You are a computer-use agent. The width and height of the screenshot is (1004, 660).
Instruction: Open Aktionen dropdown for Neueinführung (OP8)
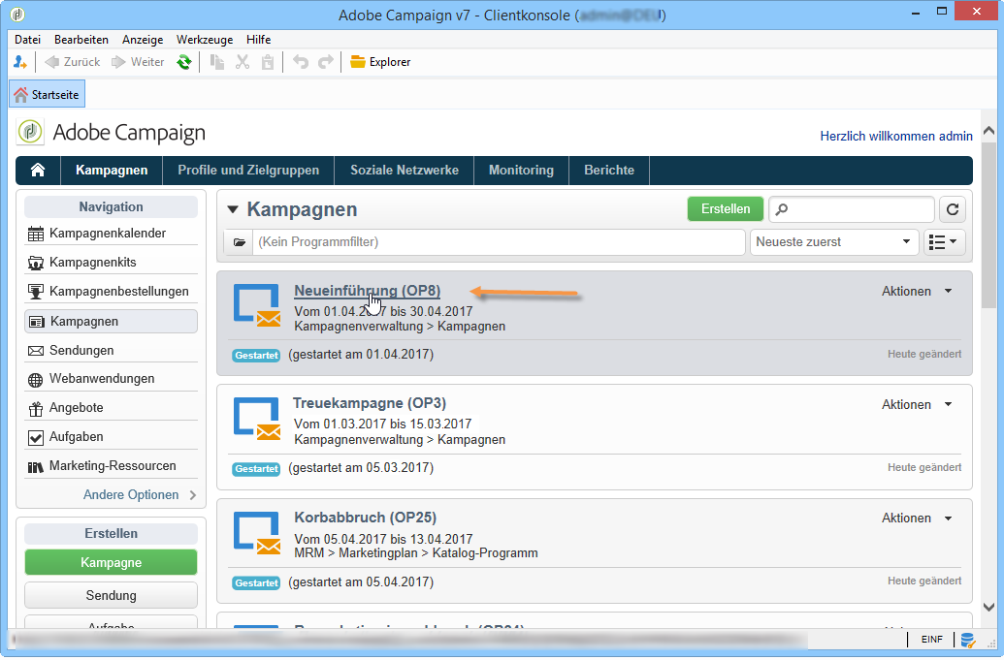point(917,291)
